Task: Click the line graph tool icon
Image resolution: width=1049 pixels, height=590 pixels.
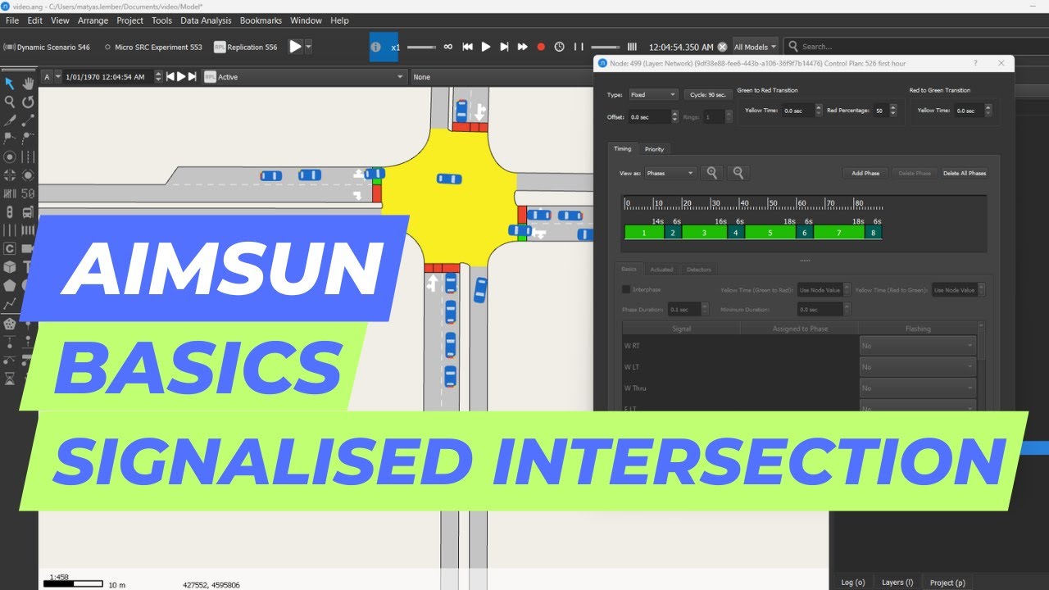Action: coord(10,304)
